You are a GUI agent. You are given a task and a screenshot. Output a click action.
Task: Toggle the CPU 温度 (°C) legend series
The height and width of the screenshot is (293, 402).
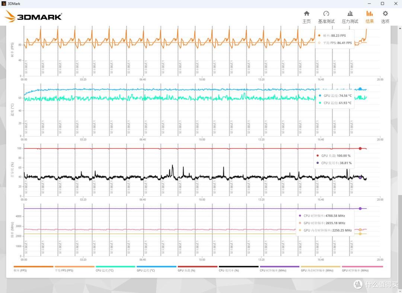(115, 269)
